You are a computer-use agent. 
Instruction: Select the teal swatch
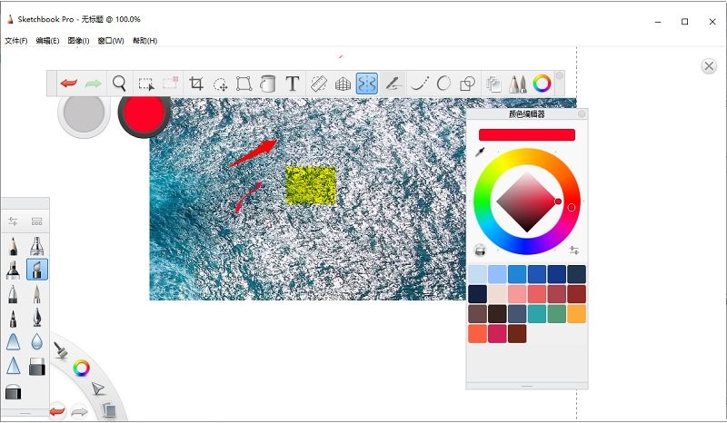click(x=537, y=314)
